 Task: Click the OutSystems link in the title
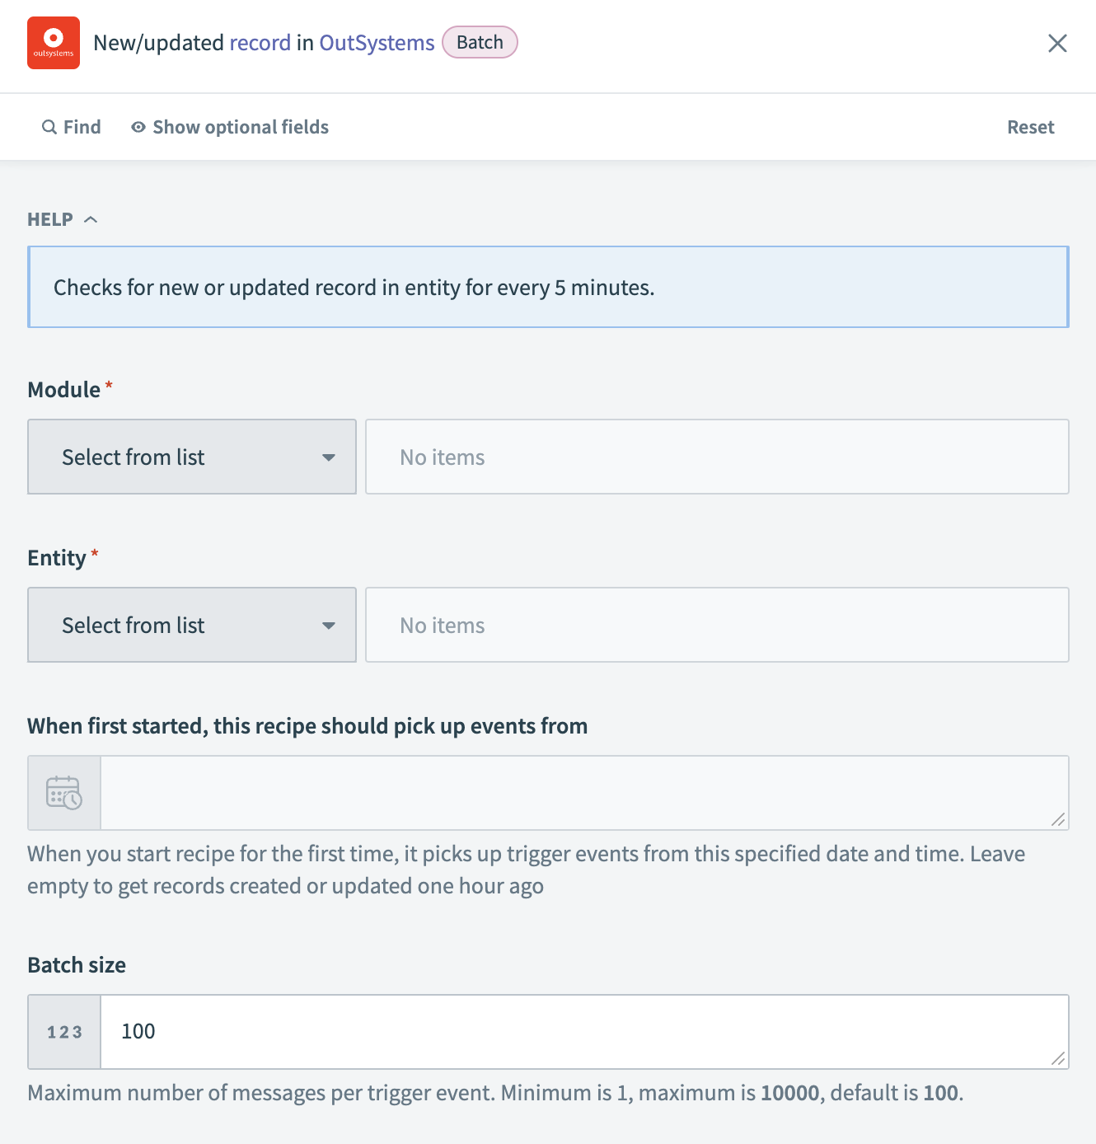(x=377, y=43)
